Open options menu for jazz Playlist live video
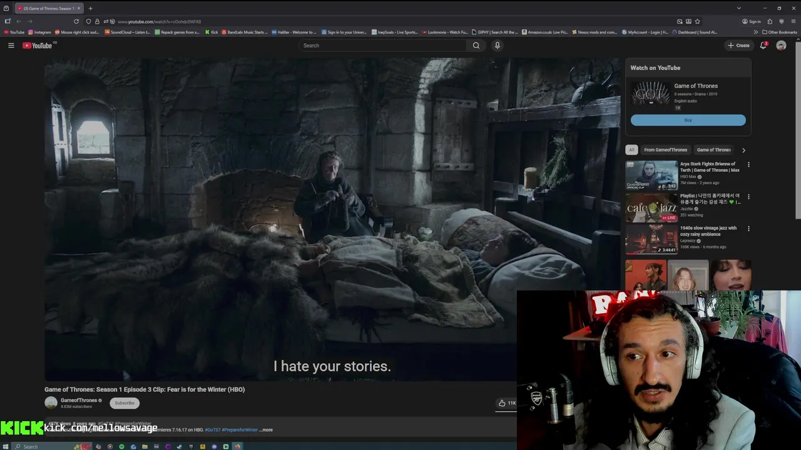The image size is (801, 450). 748,197
